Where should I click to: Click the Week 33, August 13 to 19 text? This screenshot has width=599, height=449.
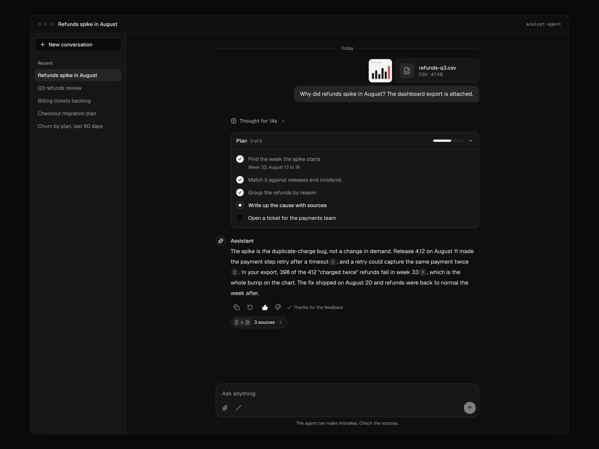point(274,167)
